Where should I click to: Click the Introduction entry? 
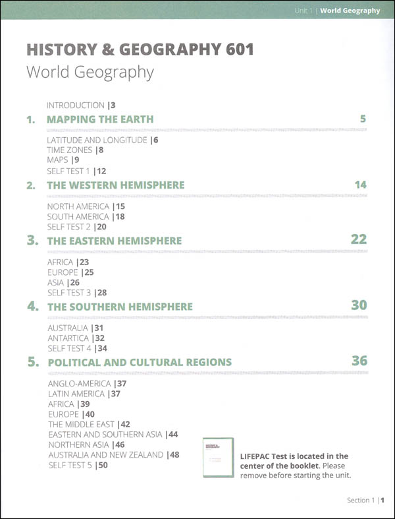[81, 106]
